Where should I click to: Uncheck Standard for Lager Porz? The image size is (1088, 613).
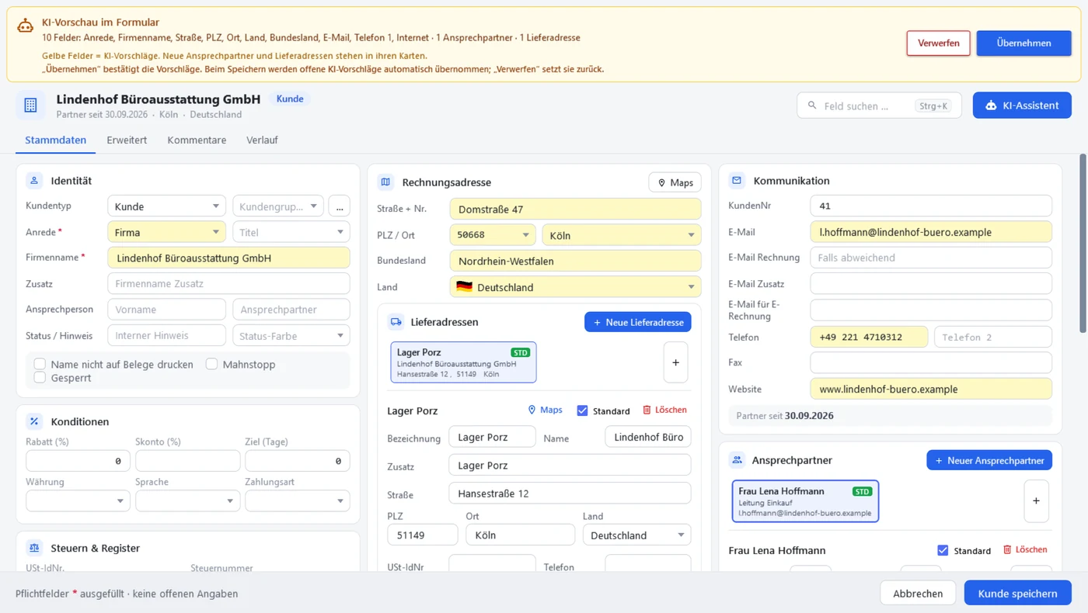(x=582, y=410)
